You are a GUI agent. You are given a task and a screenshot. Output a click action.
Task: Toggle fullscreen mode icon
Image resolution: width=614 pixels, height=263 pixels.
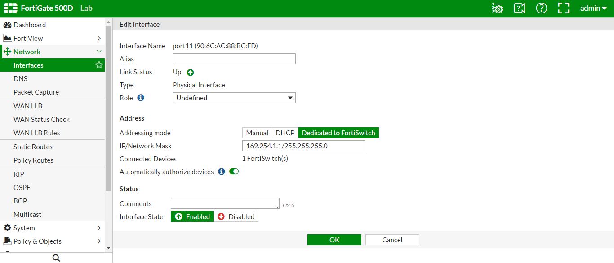[x=563, y=8]
